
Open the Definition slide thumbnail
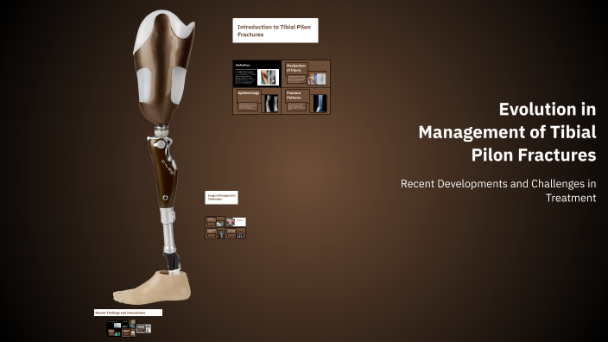[257, 73]
